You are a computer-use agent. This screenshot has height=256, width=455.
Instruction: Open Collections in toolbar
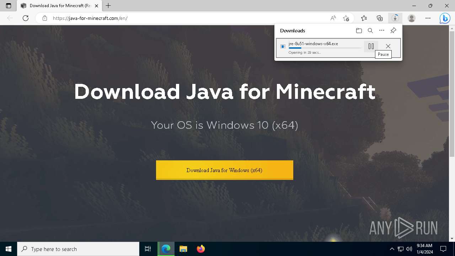[380, 18]
